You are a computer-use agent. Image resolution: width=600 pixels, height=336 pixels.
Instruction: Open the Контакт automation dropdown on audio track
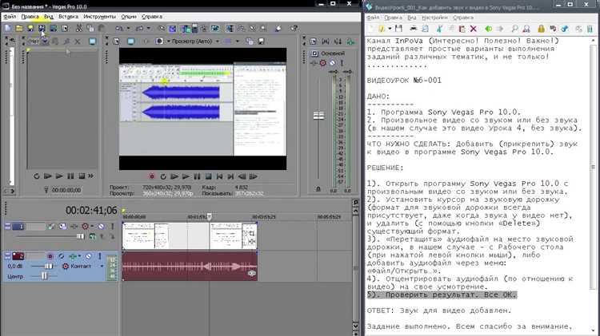click(x=102, y=266)
